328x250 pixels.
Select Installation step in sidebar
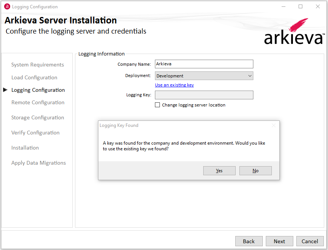point(25,148)
